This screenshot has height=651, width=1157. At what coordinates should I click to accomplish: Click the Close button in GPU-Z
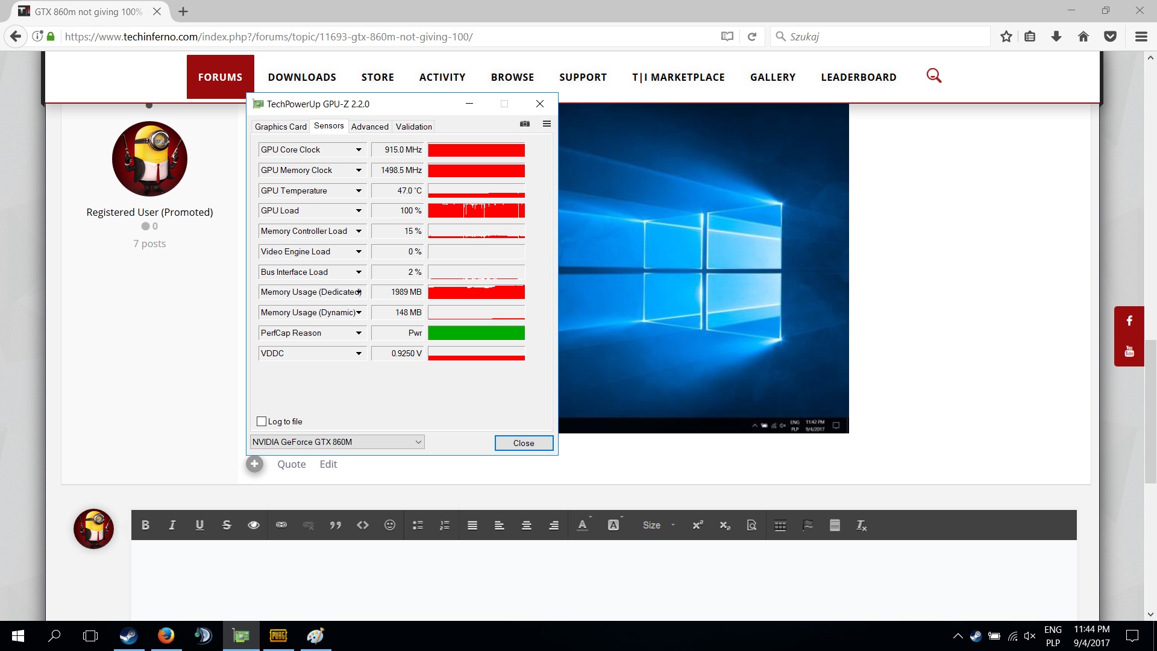524,443
